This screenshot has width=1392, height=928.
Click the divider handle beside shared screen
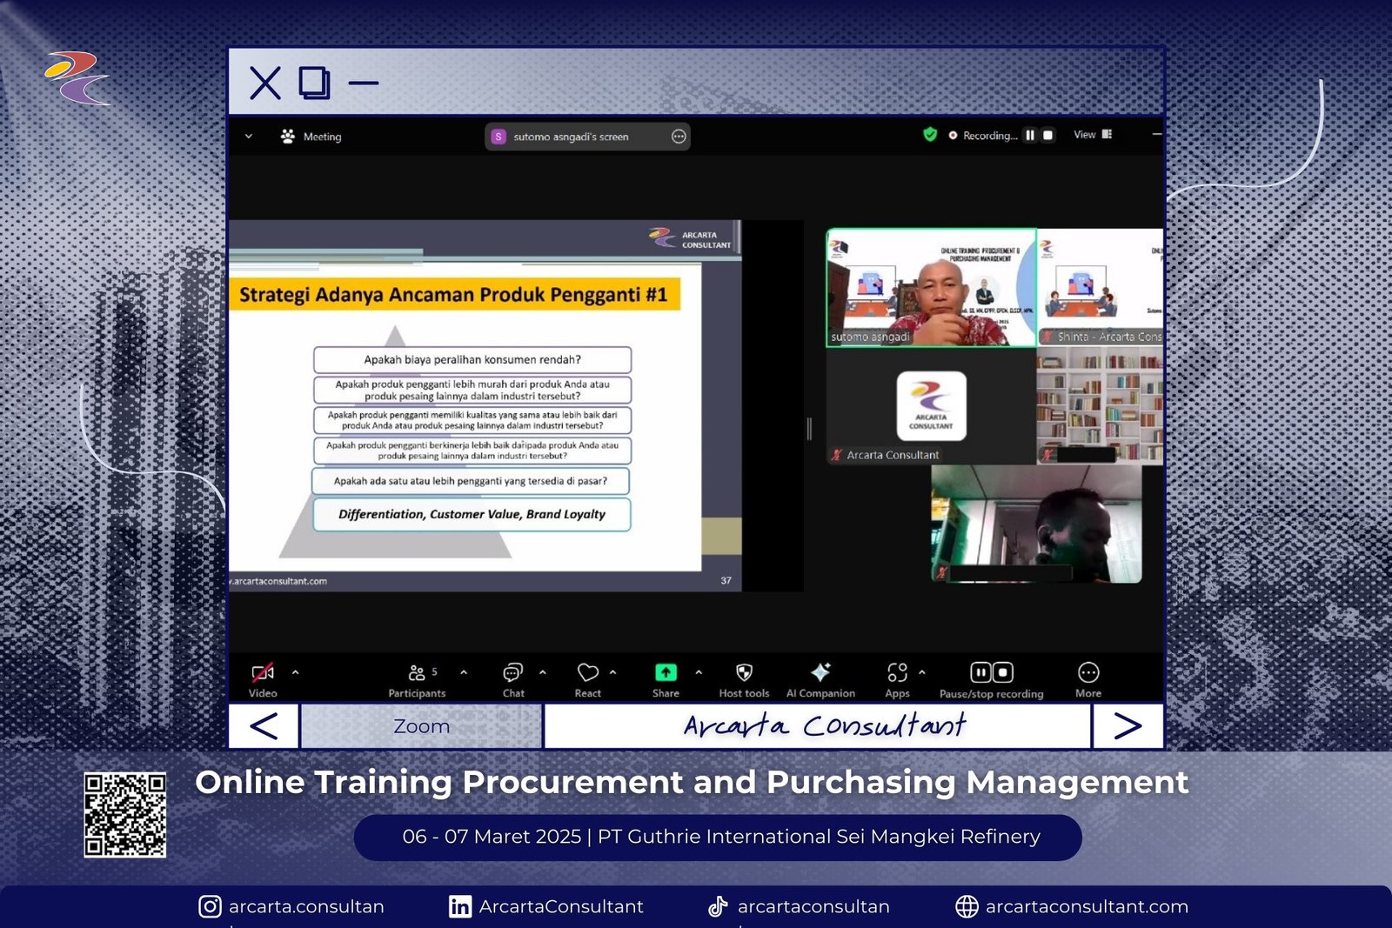click(x=809, y=428)
